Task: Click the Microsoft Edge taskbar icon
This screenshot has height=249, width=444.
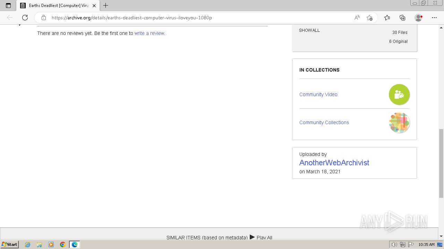Action: [75, 245]
